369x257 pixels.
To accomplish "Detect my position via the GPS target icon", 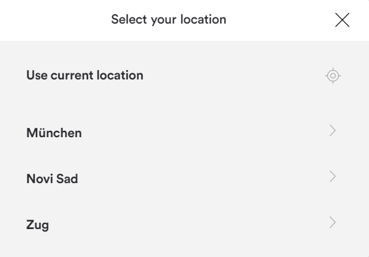I will pos(333,76).
